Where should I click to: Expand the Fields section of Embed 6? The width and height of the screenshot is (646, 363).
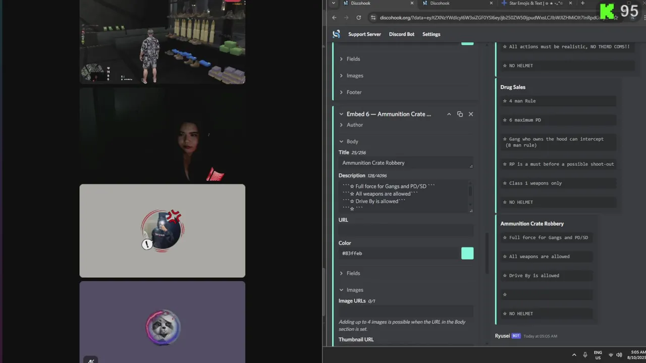tap(350, 273)
